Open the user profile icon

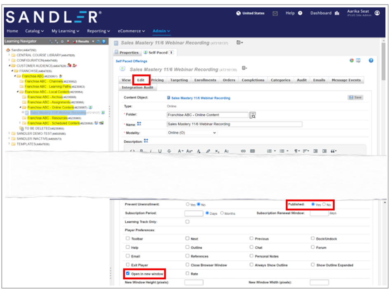click(377, 13)
